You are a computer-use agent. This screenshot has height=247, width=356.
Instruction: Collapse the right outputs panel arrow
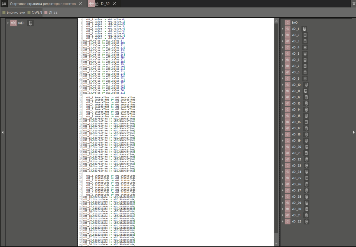point(354,132)
